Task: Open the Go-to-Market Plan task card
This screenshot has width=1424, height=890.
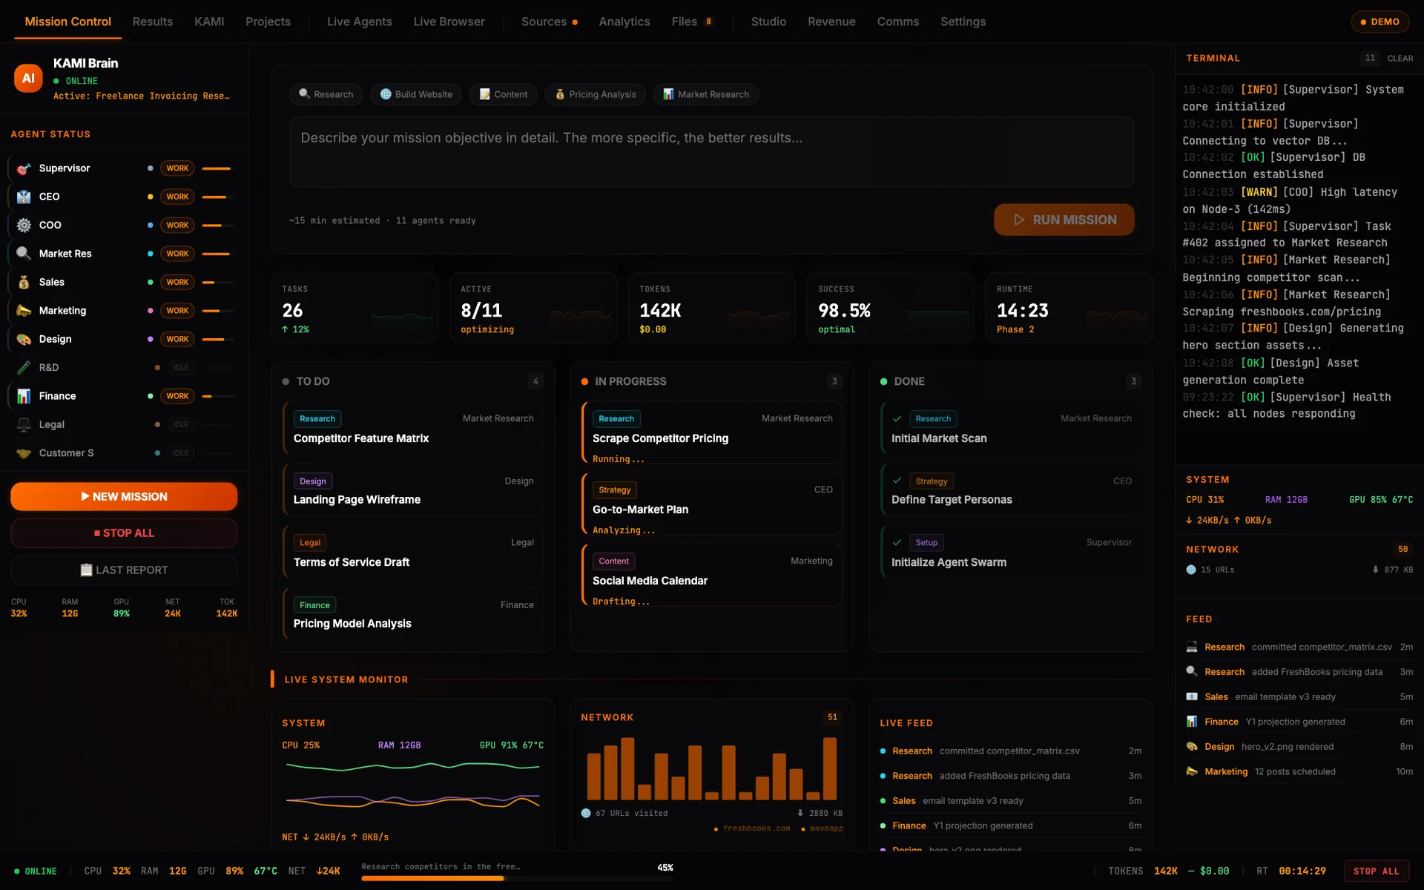Action: click(712, 504)
